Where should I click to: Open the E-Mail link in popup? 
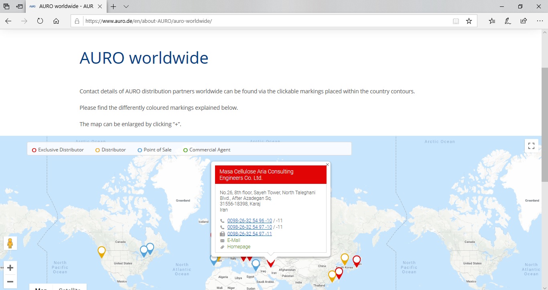click(234, 240)
